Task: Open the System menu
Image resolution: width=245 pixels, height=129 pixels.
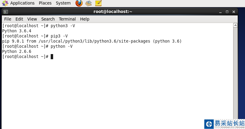Action: [63, 3]
